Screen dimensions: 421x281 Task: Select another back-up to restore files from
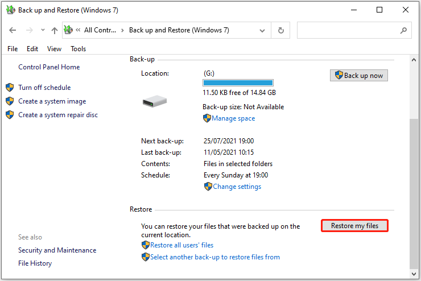tap(215, 257)
